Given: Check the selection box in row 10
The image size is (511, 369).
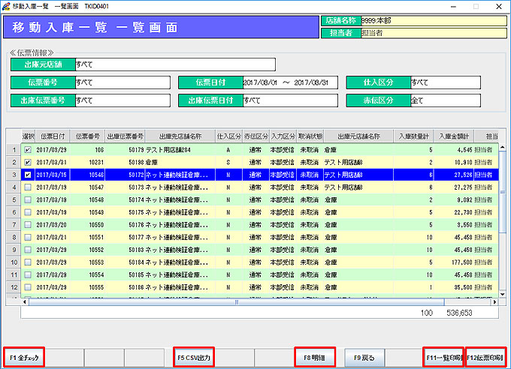Looking at the screenshot, I should click(x=29, y=263).
